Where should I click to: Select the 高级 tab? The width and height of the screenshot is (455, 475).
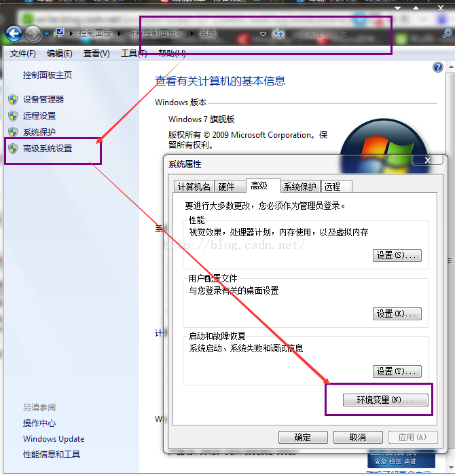click(263, 185)
